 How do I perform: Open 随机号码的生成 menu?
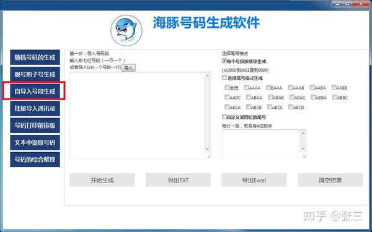35,58
